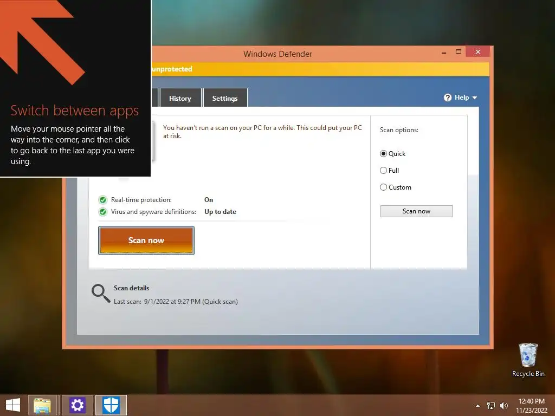555x416 pixels.
Task: Open the Windows Start button
Action: click(x=13, y=405)
